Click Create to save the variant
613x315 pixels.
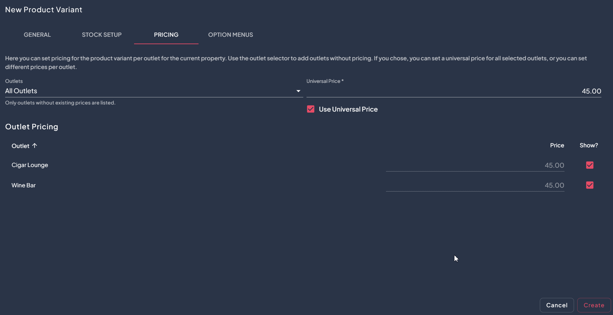click(594, 305)
